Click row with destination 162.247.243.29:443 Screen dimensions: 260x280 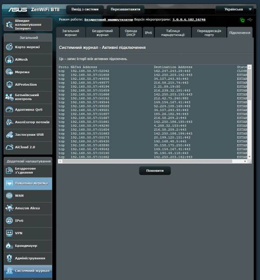pos(153,71)
